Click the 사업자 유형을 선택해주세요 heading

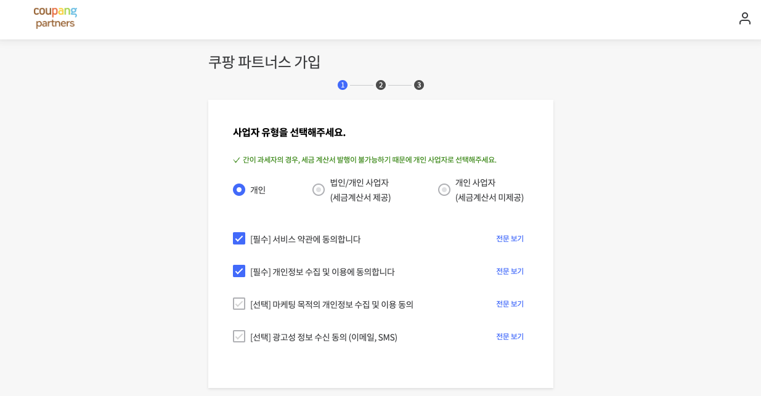click(x=288, y=133)
